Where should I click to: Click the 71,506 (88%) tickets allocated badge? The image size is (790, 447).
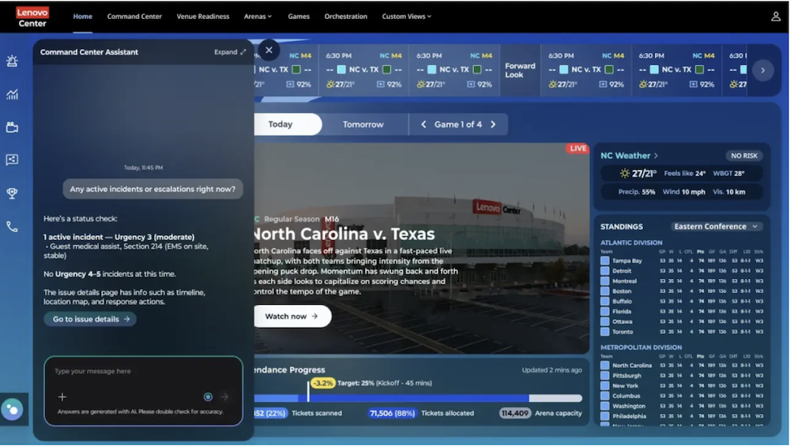(392, 413)
